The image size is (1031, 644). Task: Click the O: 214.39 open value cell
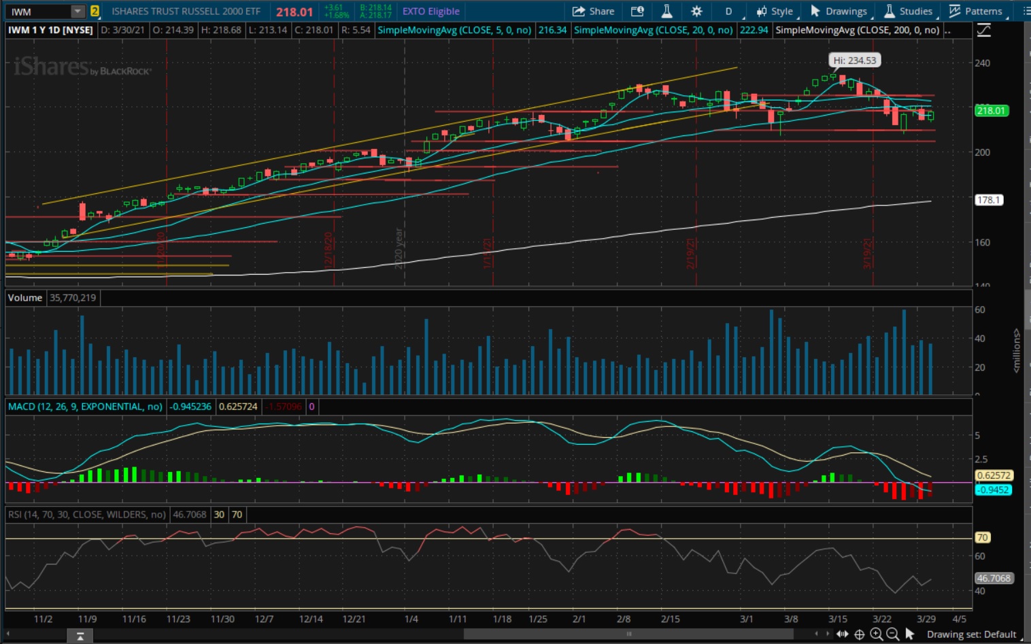173,30
